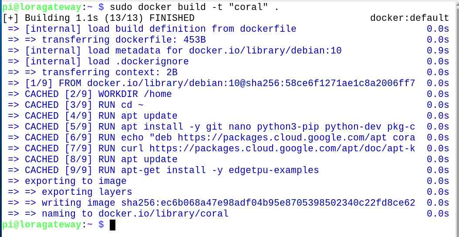
Task: Click the curl packages.cloud.google.com URL
Action: [x=282, y=148]
